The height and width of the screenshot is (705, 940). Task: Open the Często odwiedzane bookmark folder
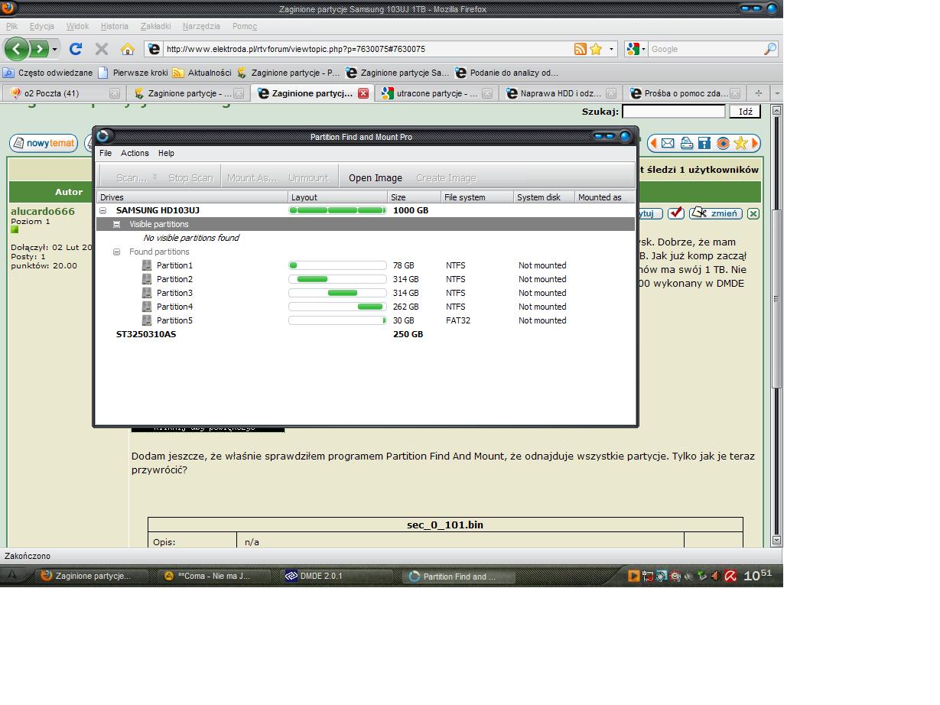point(47,73)
